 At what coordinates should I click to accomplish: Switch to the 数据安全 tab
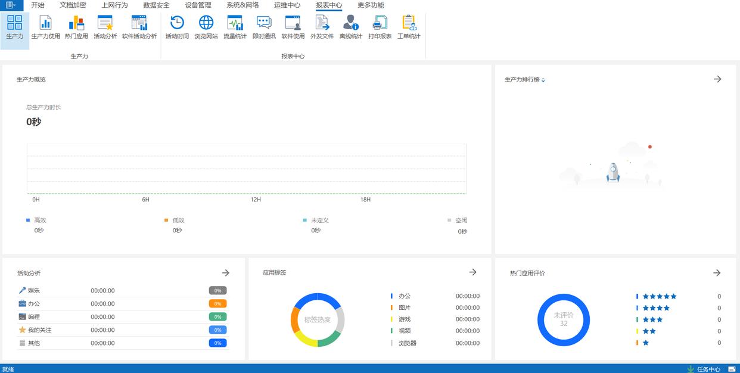156,5
